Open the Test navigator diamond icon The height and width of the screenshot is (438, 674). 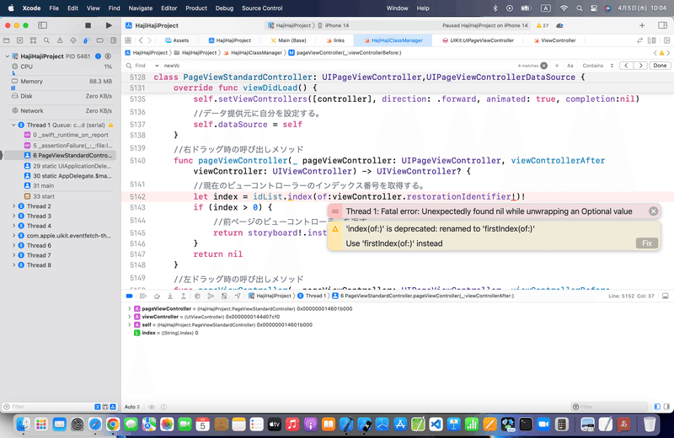click(73, 40)
